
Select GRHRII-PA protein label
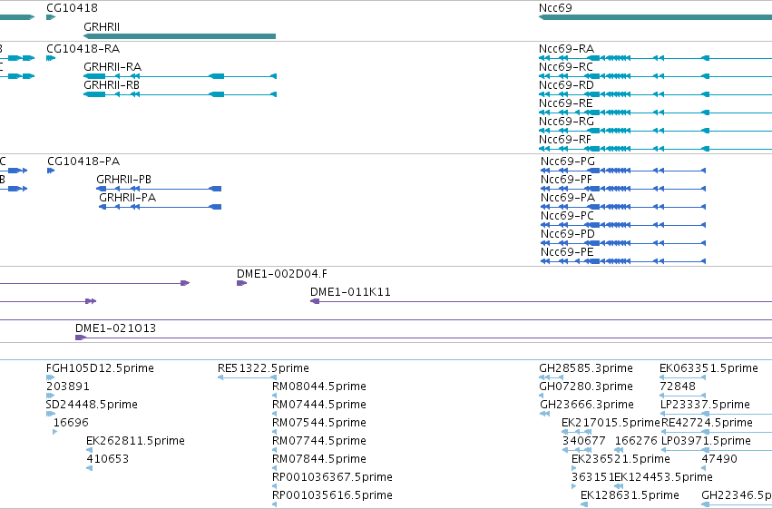128,198
